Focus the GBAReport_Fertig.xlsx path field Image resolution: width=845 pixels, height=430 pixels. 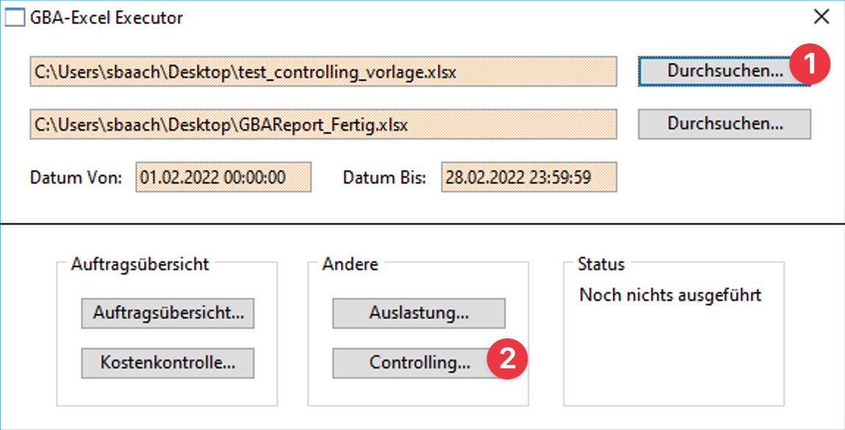(323, 125)
